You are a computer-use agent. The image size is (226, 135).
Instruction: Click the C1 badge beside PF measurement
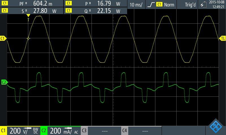click(x=5, y=4)
